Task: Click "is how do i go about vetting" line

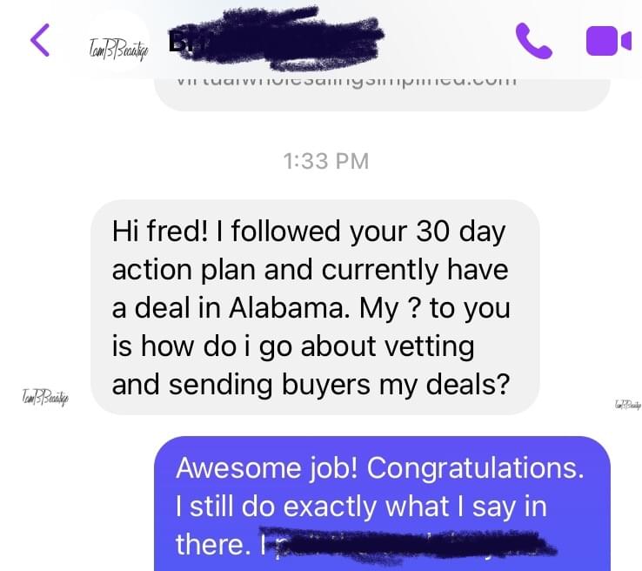Action: point(293,346)
